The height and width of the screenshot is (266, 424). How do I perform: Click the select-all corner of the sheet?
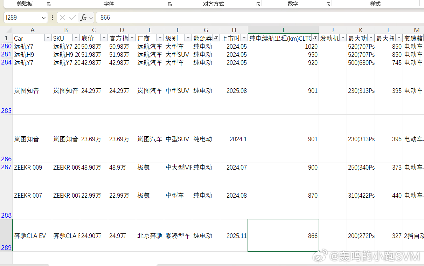pos(6,30)
